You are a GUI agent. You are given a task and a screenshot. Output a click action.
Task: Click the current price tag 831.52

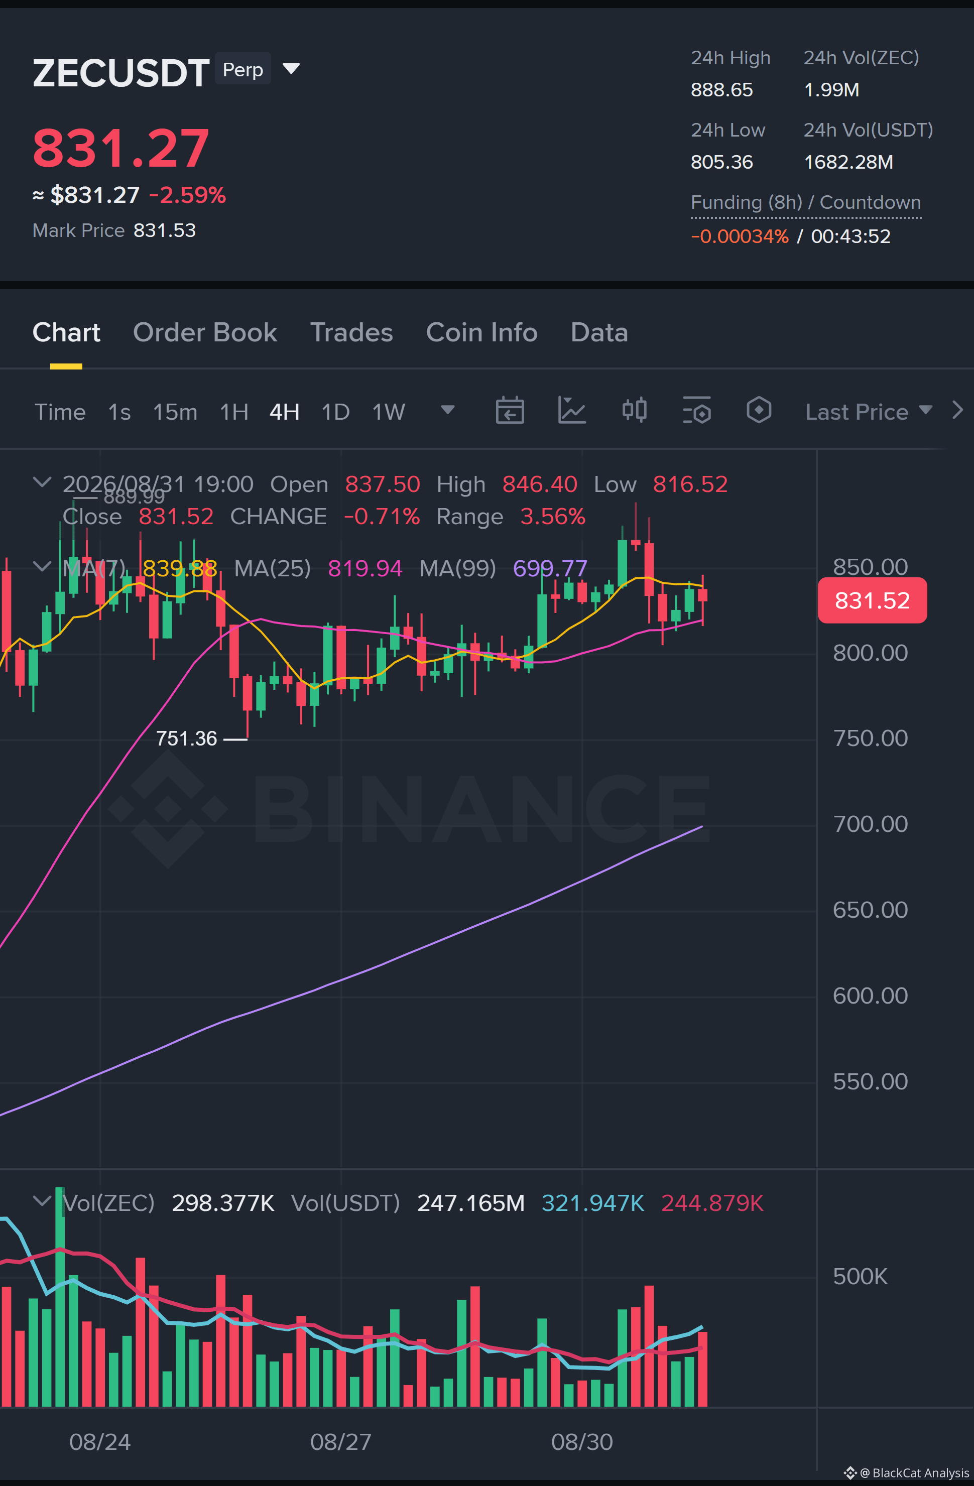click(x=872, y=600)
